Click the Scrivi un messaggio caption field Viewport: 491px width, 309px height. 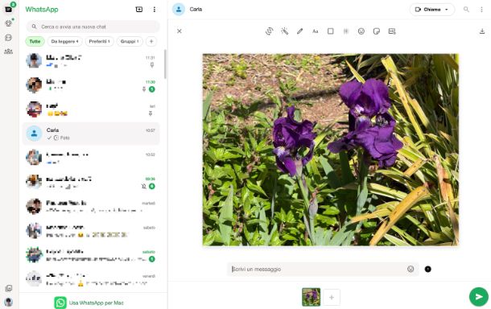[323, 269]
